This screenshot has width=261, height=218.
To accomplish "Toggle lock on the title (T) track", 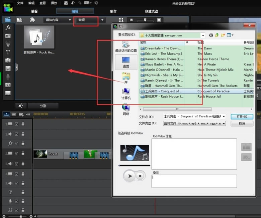I will pos(23,192).
